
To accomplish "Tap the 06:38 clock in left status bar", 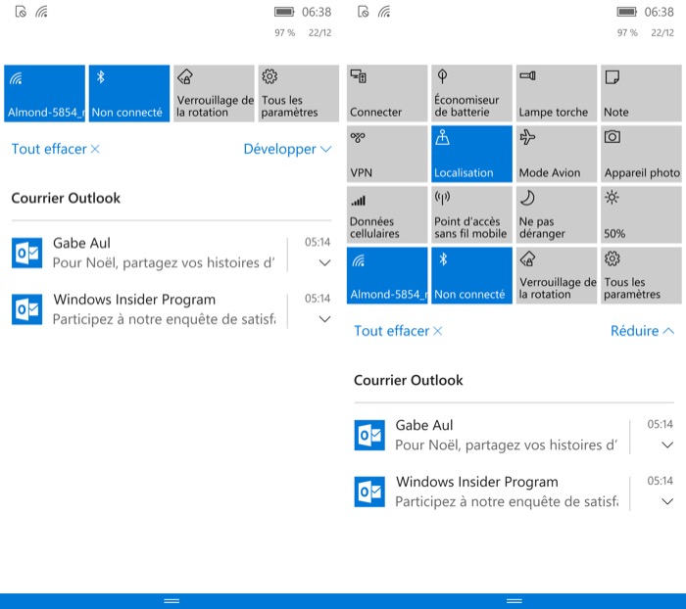I will coord(317,12).
